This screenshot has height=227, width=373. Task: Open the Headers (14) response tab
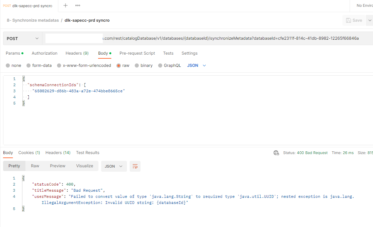coord(58,153)
